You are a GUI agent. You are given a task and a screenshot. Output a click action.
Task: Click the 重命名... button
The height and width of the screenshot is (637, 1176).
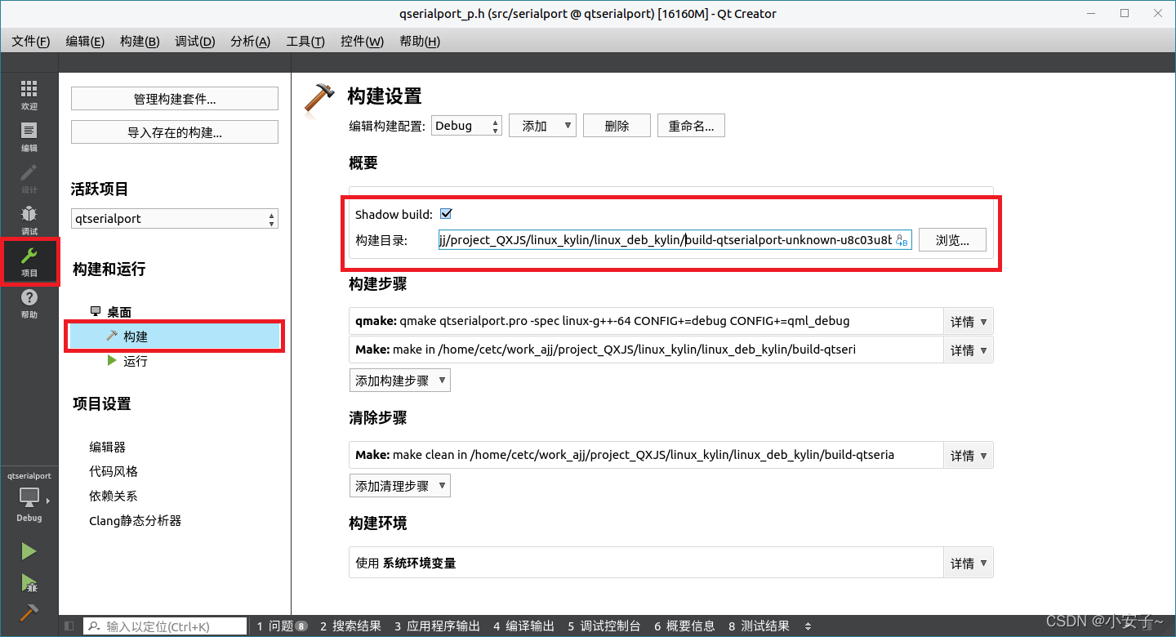(691, 126)
